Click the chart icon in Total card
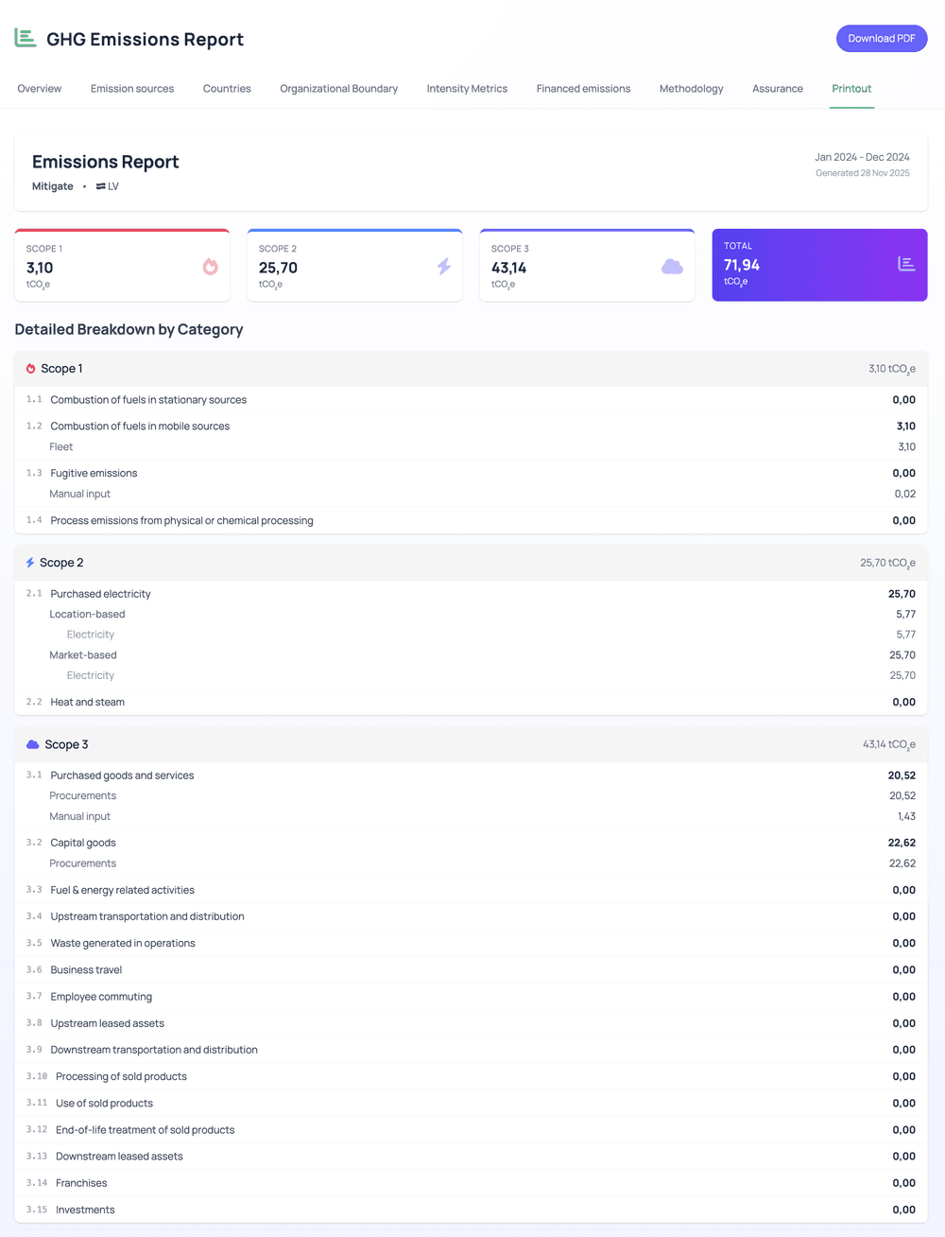 (906, 264)
